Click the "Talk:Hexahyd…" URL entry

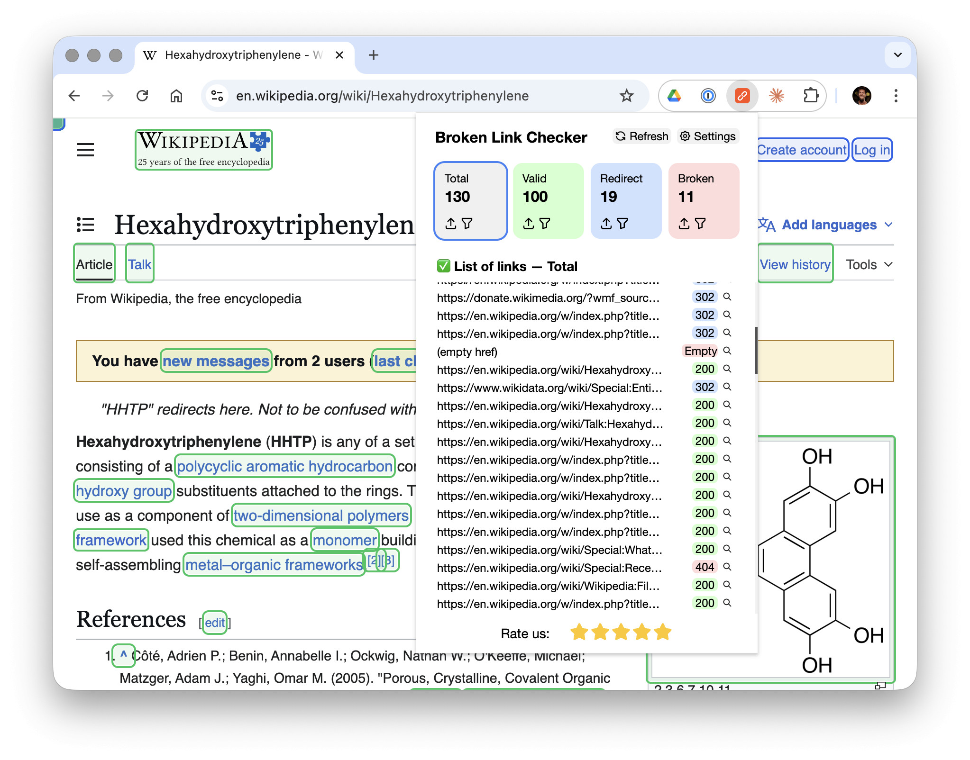[550, 424]
